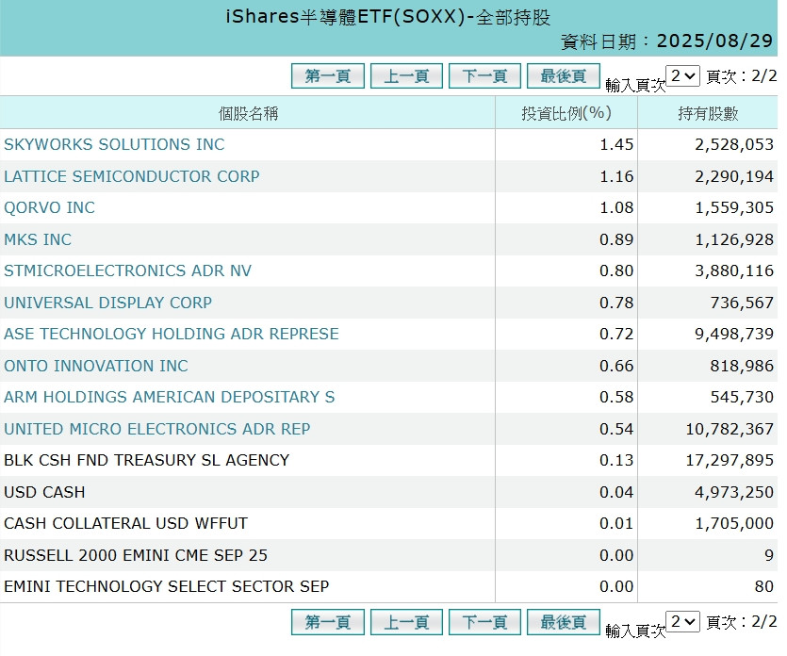Select the 0.72 percentage value
This screenshot has width=787, height=656.
[x=616, y=335]
